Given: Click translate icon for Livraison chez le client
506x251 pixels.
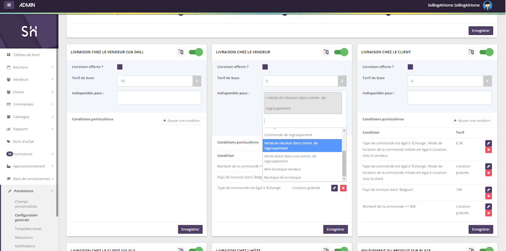Looking at the screenshot, I should click(x=471, y=52).
